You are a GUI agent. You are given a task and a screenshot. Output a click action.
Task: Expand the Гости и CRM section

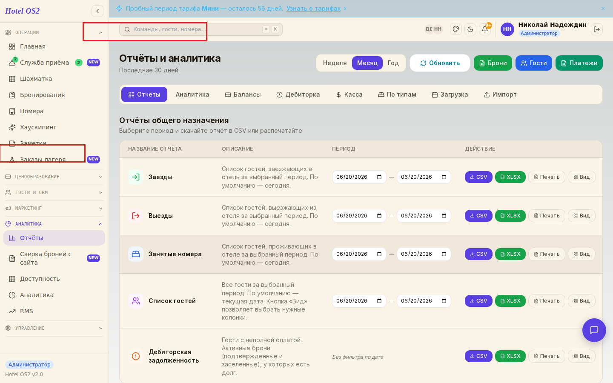click(54, 192)
